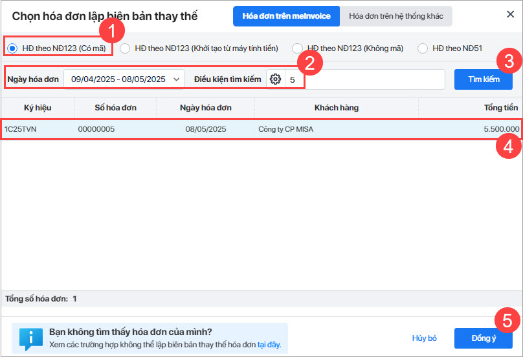Sort by the Tổng tiền column header
The width and height of the screenshot is (523, 357).
click(x=500, y=108)
